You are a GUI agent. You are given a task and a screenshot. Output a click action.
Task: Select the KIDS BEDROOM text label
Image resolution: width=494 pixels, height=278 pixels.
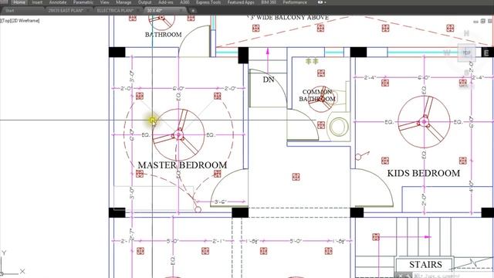pyautogui.click(x=424, y=173)
